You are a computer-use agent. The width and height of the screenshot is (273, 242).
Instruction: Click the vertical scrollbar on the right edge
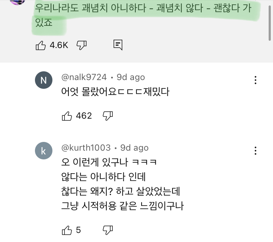coord(270,22)
